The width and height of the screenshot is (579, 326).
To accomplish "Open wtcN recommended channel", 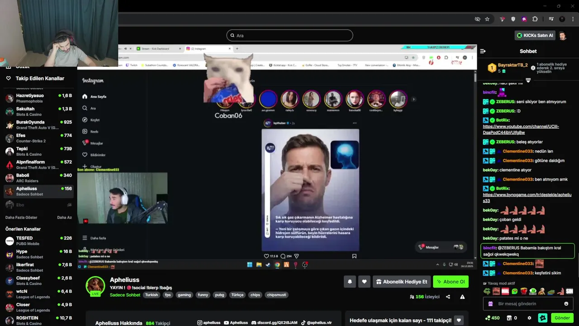I will point(38,294).
